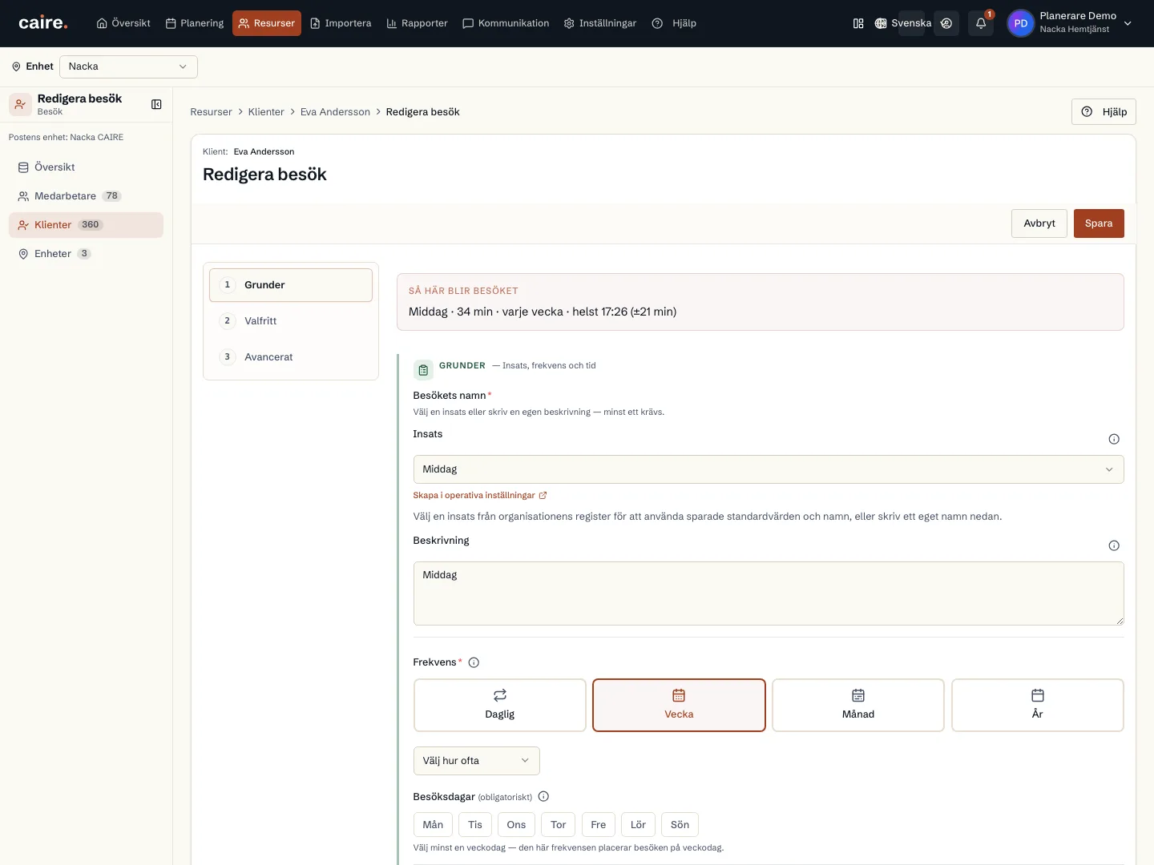
Task: Open the Planering menu
Action: coord(195,23)
